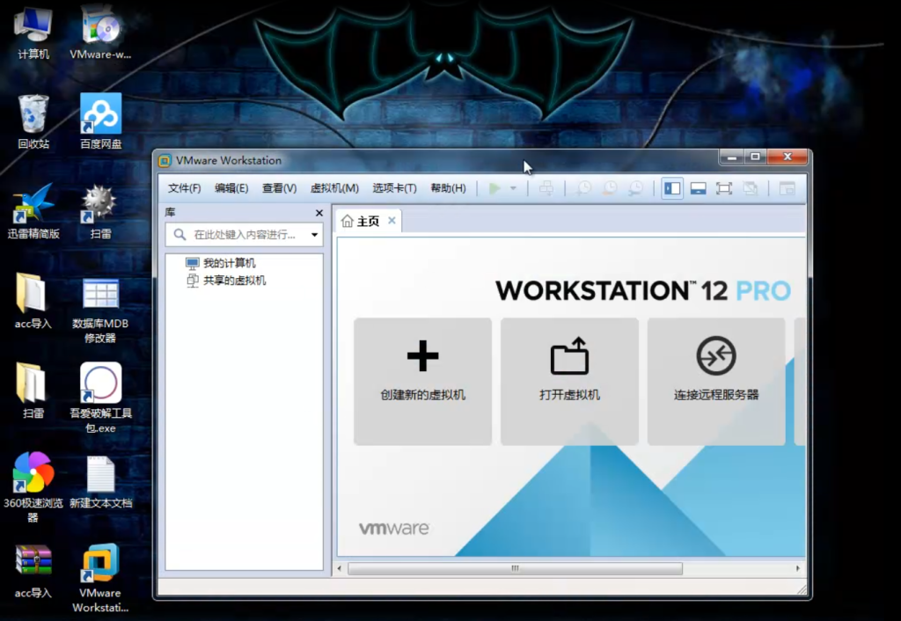Click the Unity mode toolbar icon

coord(751,188)
